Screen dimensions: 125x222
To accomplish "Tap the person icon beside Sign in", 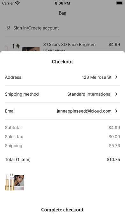I will [9, 28].
